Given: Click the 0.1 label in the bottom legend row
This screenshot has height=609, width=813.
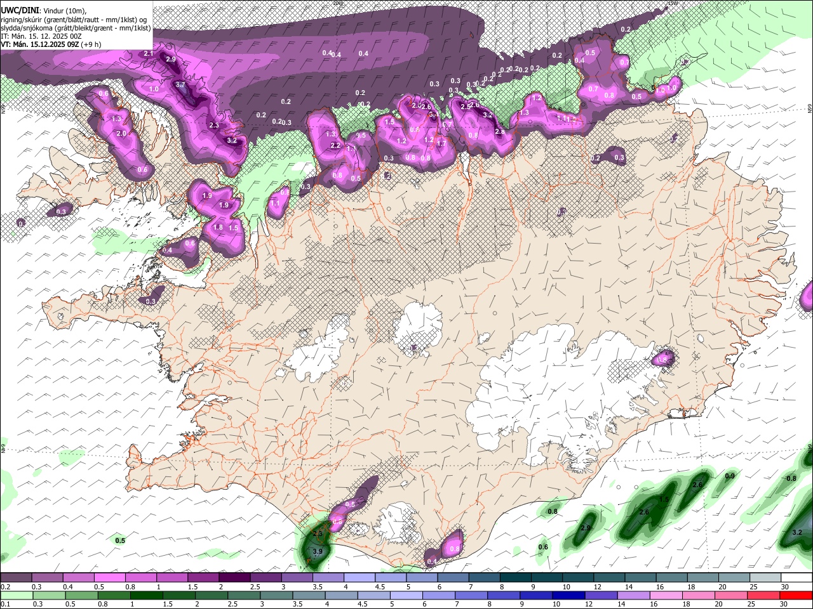Looking at the screenshot, I should click(x=5, y=605).
